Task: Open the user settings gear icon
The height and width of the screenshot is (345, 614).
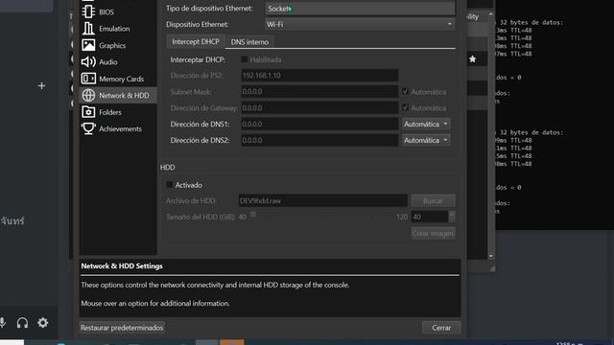Action: click(x=42, y=323)
